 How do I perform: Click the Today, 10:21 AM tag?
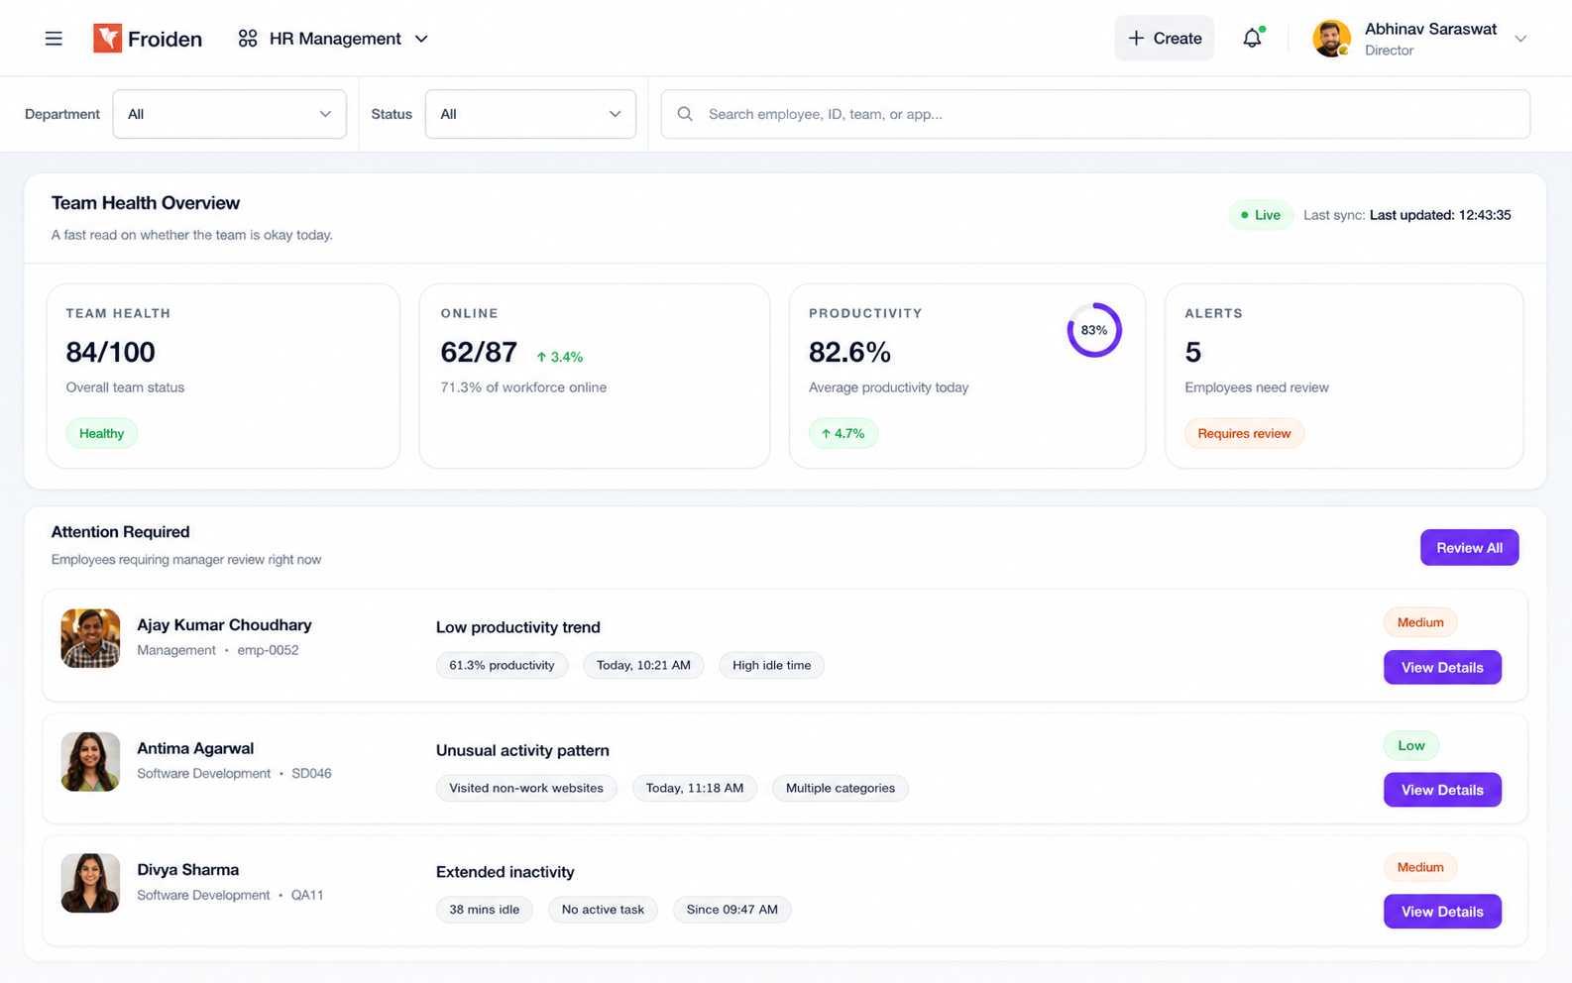[643, 665]
